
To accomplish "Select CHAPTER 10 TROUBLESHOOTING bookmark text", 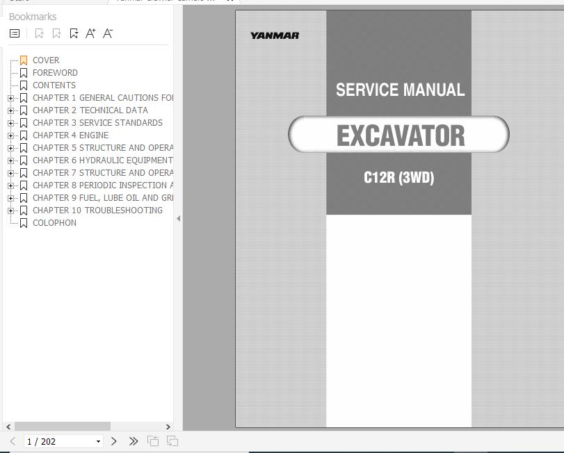I will (x=97, y=210).
